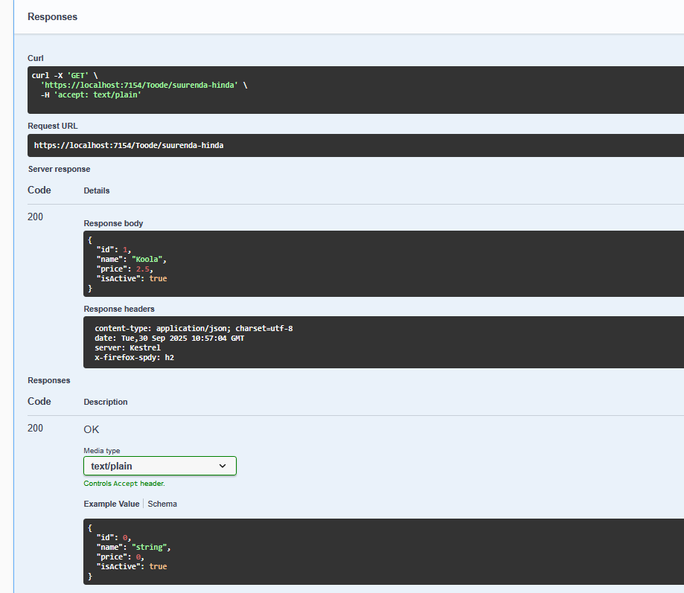The height and width of the screenshot is (593, 684).
Task: Click the Server response heading
Action: tap(59, 169)
